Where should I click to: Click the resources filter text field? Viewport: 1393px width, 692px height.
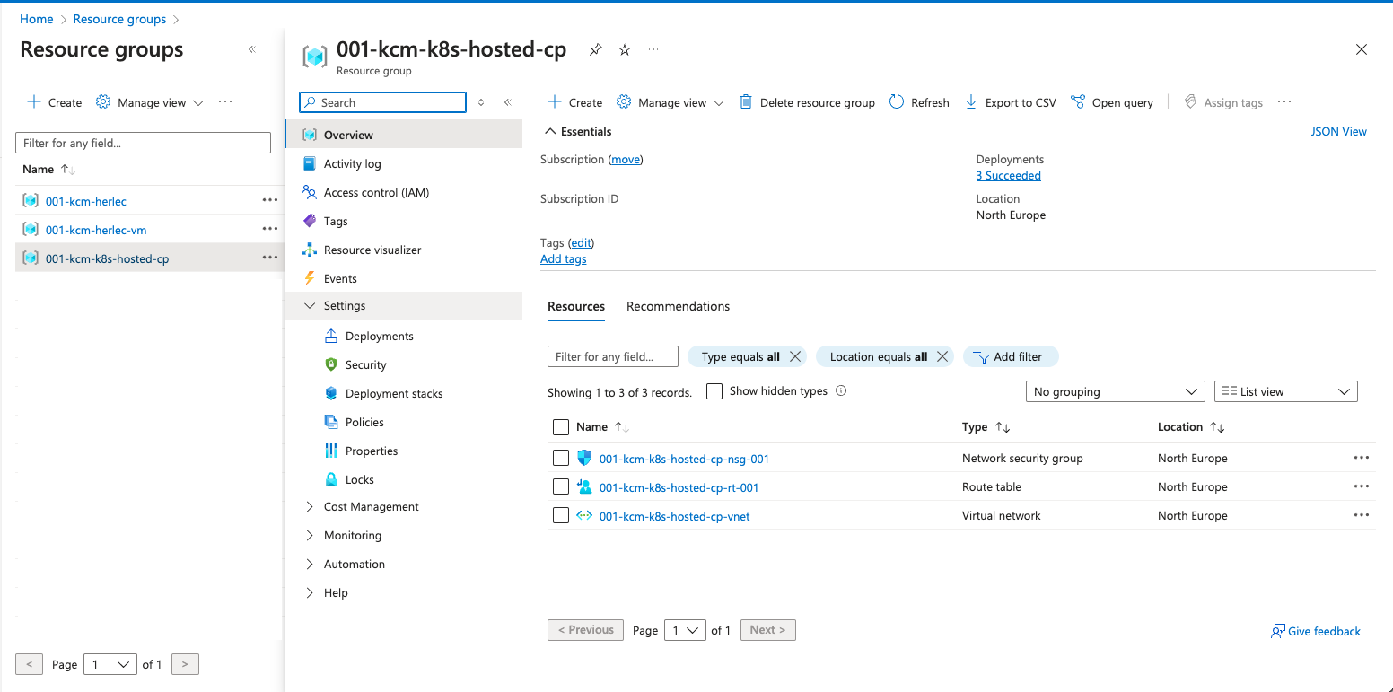612,356
